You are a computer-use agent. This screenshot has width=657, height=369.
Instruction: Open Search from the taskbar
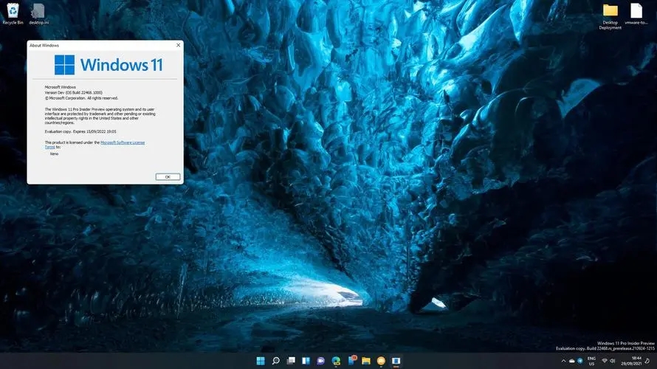click(275, 361)
